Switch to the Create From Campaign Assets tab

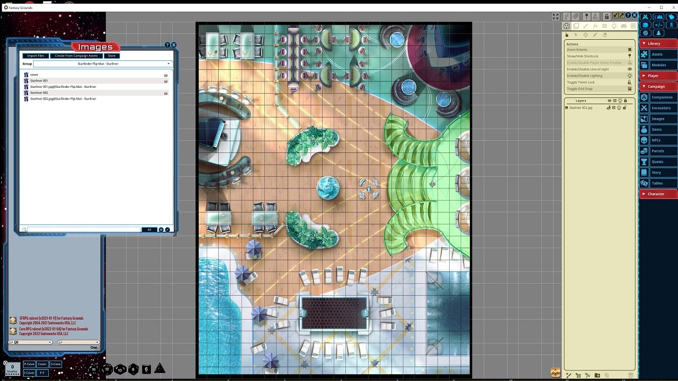pos(76,56)
